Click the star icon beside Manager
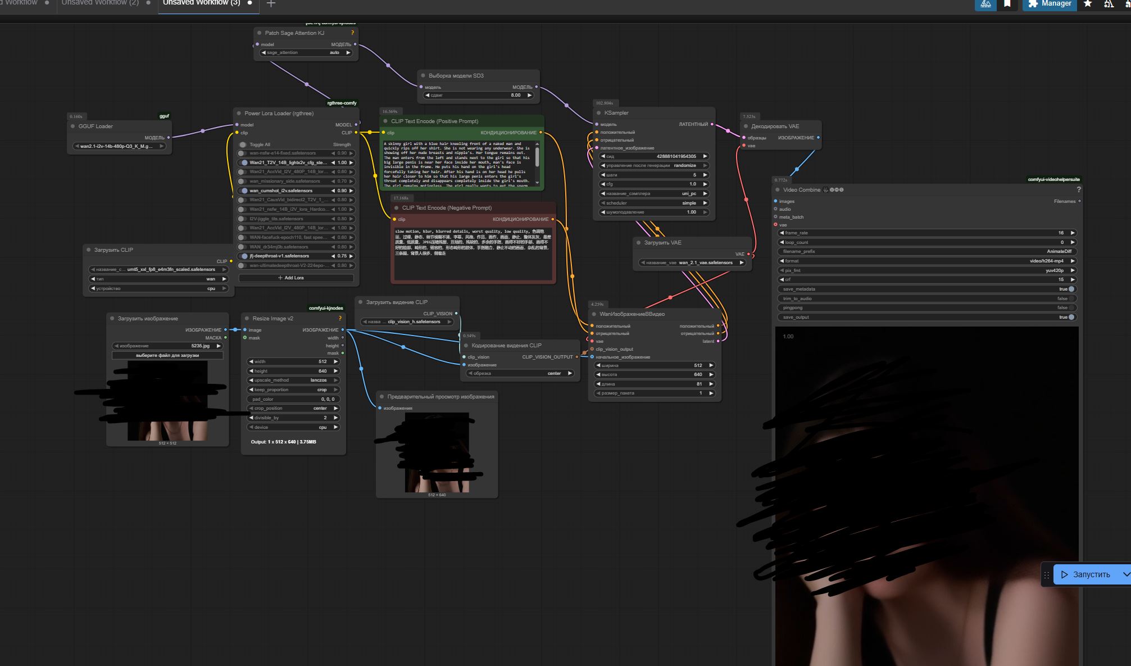This screenshot has height=666, width=1131. [1088, 4]
